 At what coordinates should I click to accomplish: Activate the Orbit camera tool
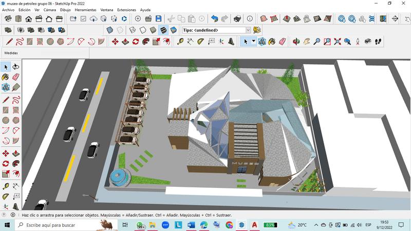pyautogui.click(x=296, y=42)
